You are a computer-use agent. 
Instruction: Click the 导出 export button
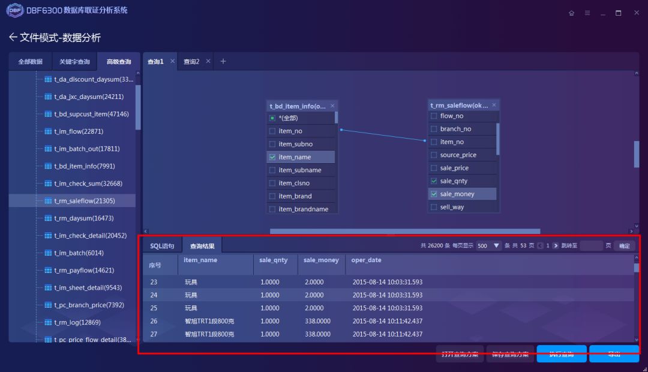(614, 354)
